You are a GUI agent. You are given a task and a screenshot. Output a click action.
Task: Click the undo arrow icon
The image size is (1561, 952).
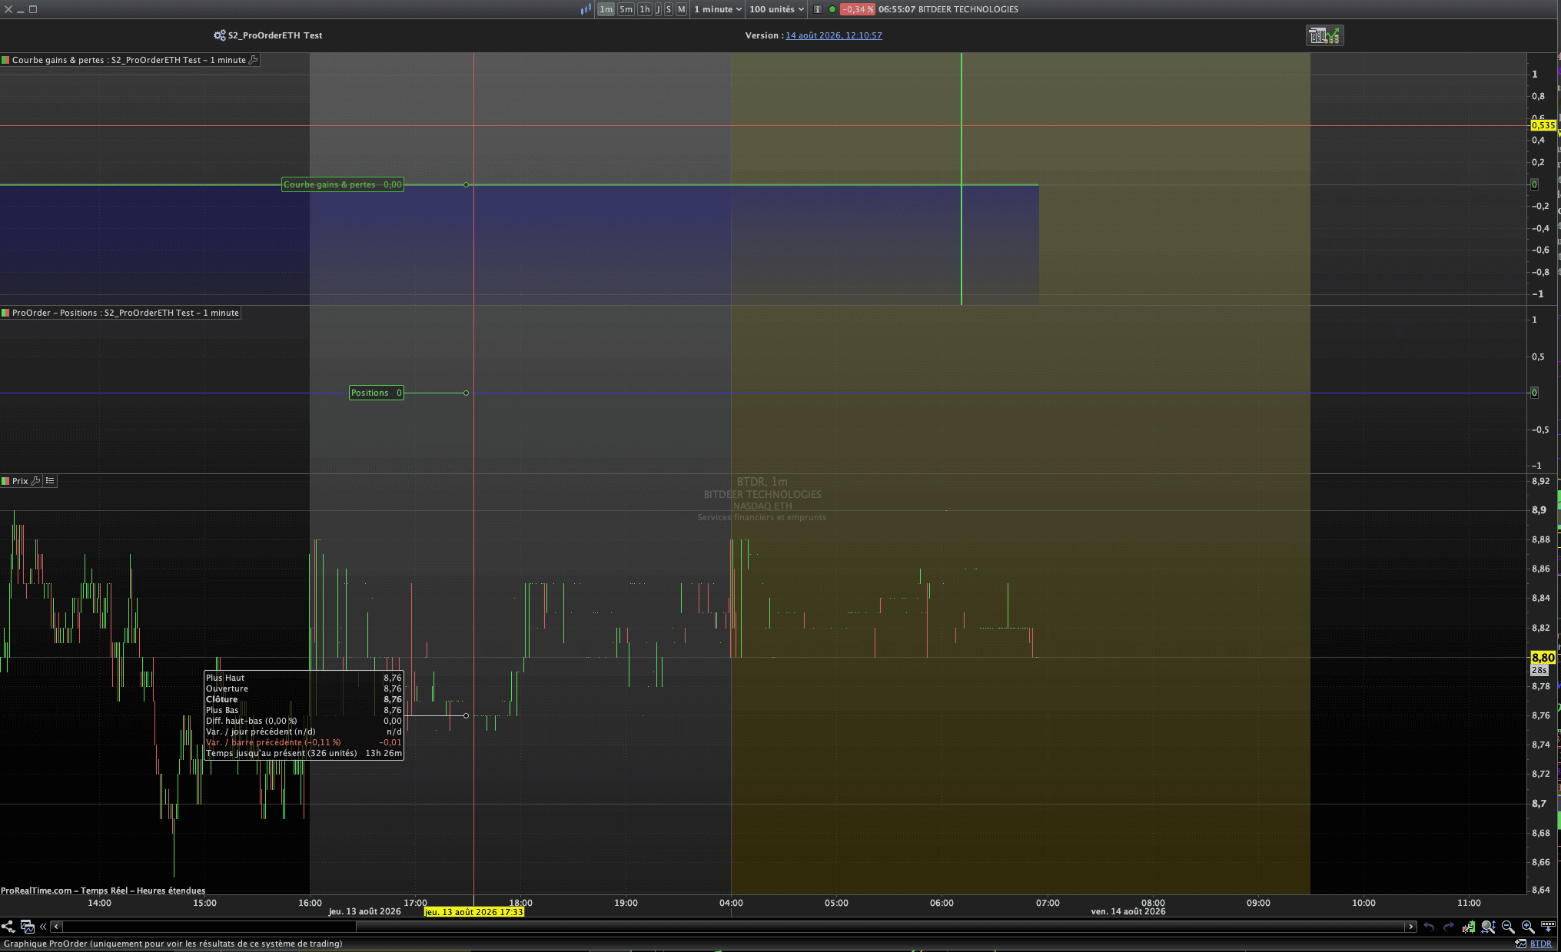coord(1429,927)
